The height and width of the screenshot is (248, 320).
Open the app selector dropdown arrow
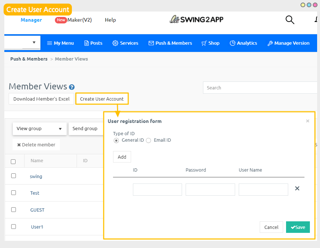pyautogui.click(x=34, y=43)
